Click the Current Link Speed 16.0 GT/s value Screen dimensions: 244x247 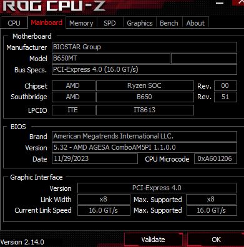pos(104,210)
